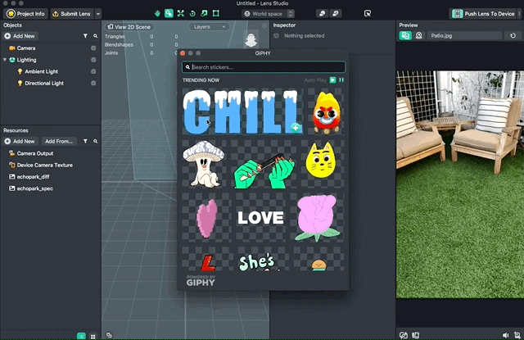Click the device simulation icon in Preview footer
Screen dimensions: 524x340
[x=416, y=335]
